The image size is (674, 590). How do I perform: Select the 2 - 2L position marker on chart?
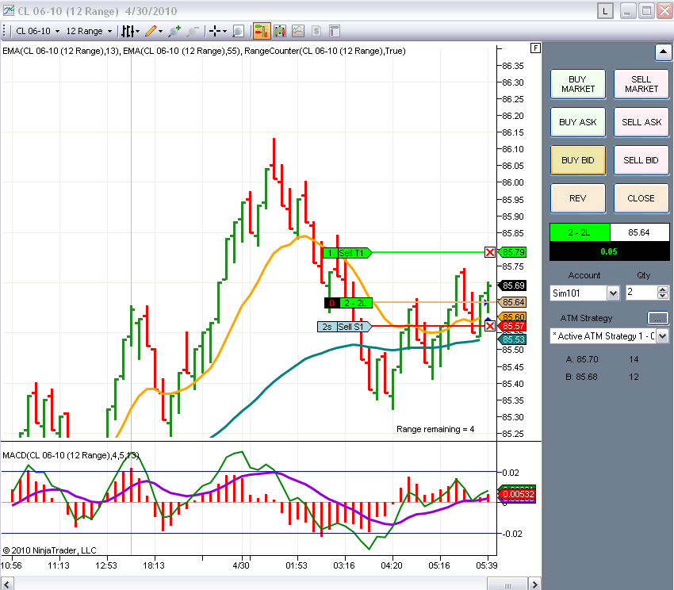pyautogui.click(x=348, y=303)
